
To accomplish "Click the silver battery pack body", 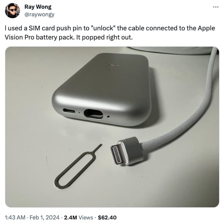I will point(102,89).
